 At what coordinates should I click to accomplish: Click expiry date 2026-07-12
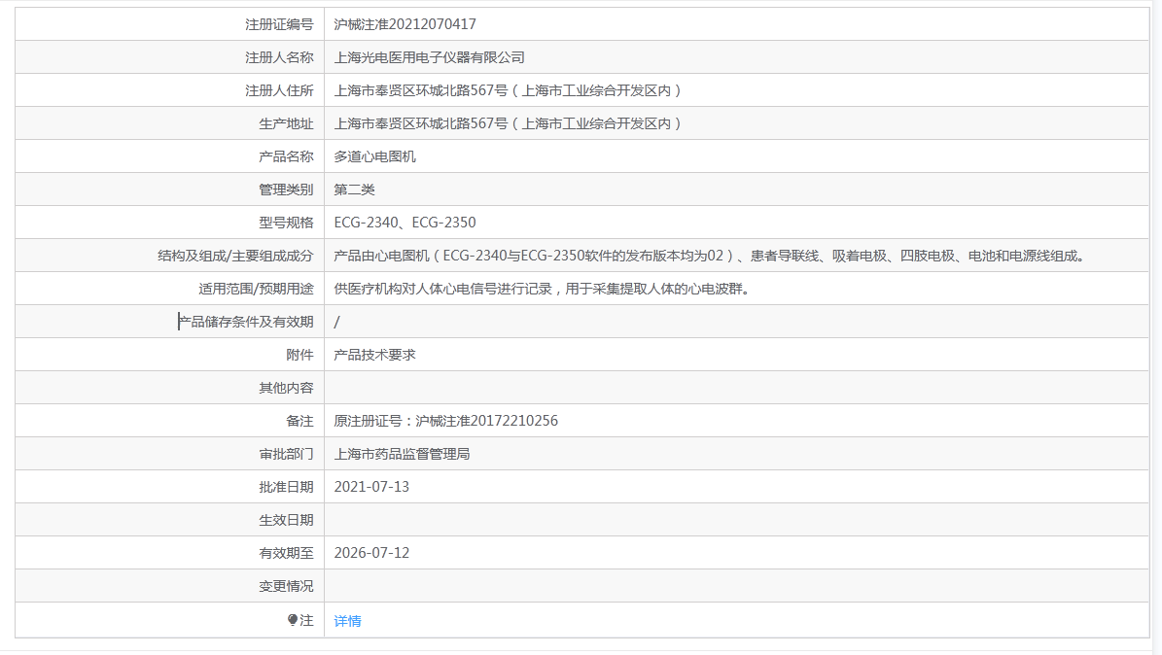point(371,553)
